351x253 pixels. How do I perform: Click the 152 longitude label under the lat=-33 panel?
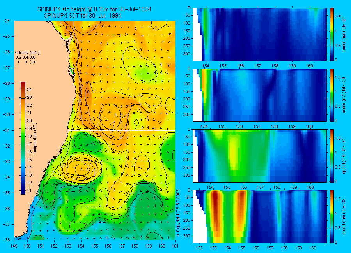coord(199,248)
